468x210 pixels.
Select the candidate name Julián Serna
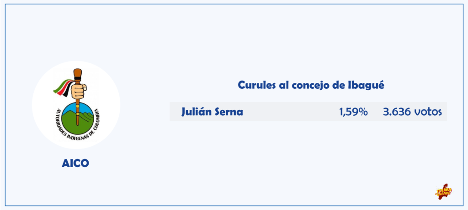click(x=212, y=112)
